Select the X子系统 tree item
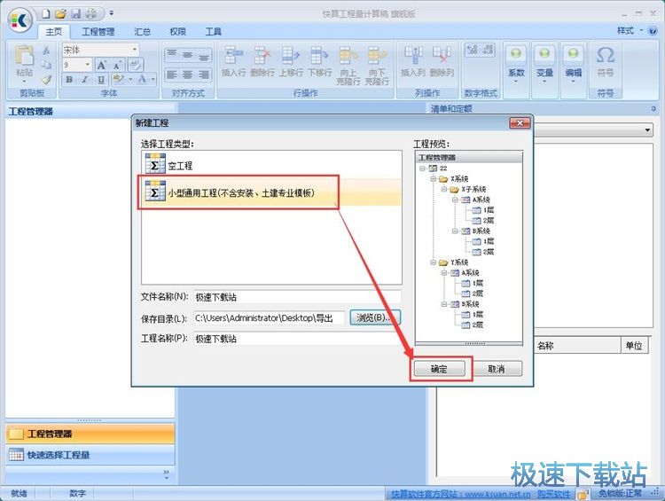This screenshot has height=501, width=665. click(473, 189)
